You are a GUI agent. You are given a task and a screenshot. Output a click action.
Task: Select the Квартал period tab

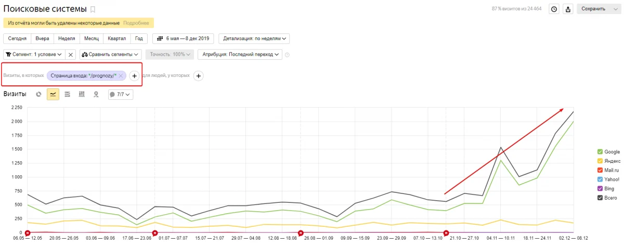pos(117,38)
